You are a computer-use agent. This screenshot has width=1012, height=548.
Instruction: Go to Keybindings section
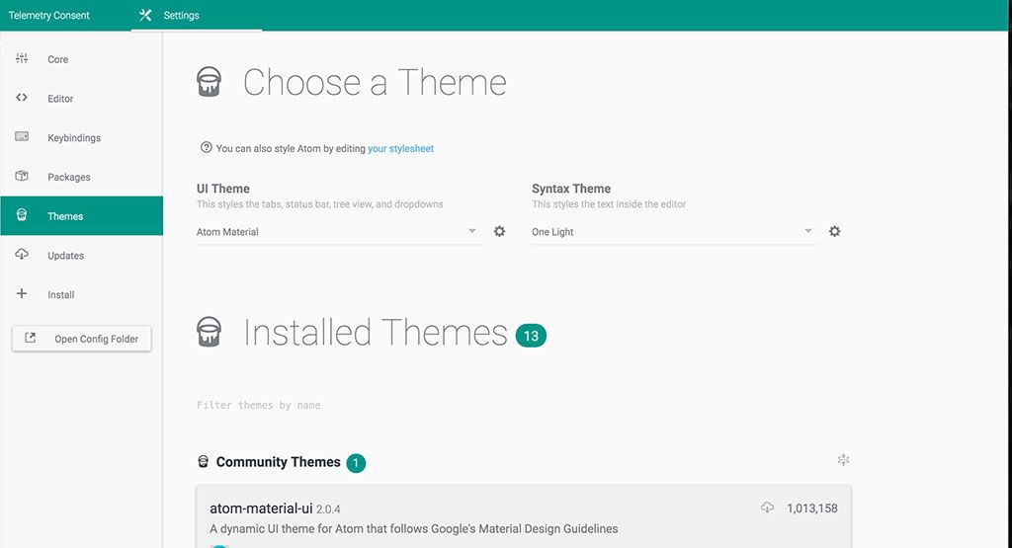(81, 138)
